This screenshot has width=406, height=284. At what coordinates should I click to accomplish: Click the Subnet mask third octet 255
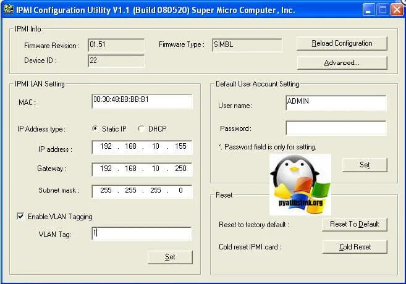click(x=156, y=191)
